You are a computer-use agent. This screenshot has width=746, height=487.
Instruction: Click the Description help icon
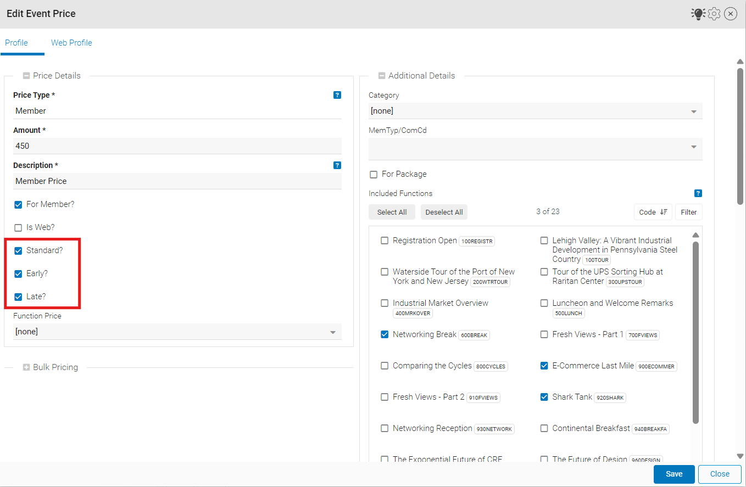[x=337, y=165]
